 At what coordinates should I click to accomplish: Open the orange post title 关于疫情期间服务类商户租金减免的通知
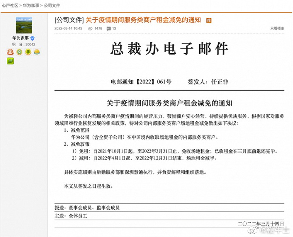point(143,20)
